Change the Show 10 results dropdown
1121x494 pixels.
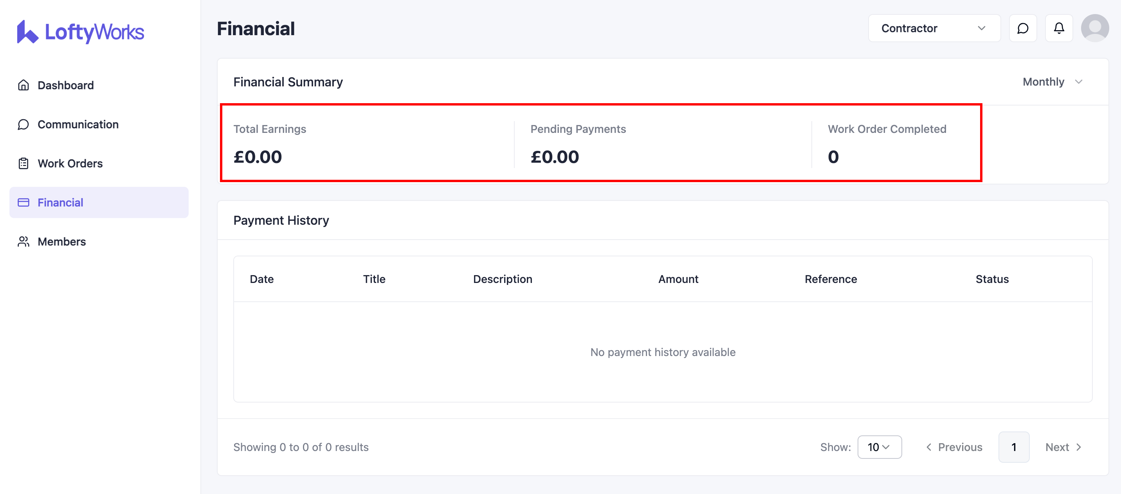tap(879, 447)
